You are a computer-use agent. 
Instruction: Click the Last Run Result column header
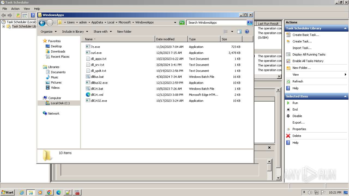[x=268, y=24]
